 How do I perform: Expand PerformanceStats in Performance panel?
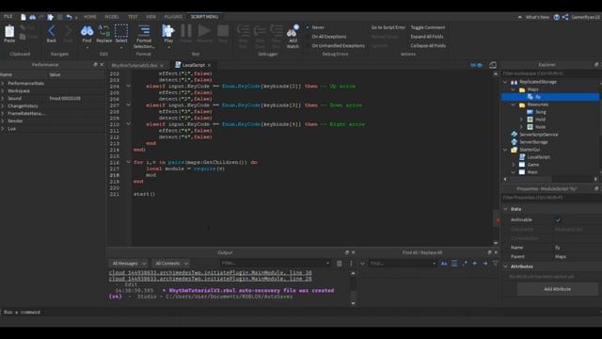(x=3, y=84)
